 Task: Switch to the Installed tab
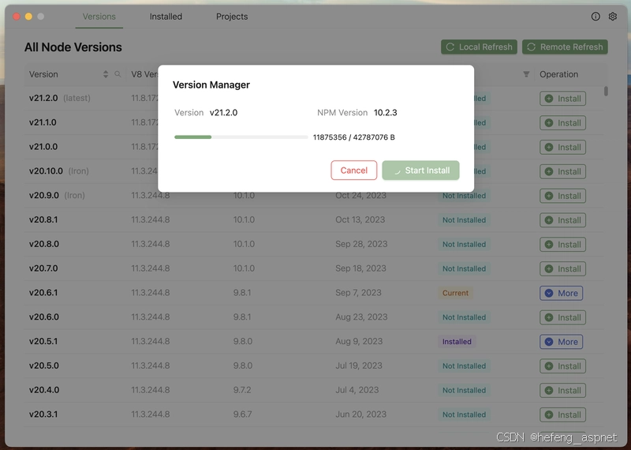[x=166, y=17]
